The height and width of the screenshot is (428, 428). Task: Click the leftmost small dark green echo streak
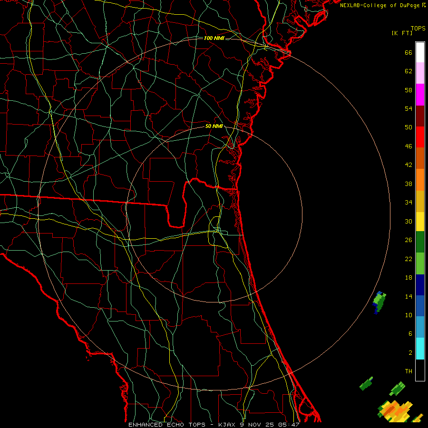pyautogui.click(x=366, y=383)
